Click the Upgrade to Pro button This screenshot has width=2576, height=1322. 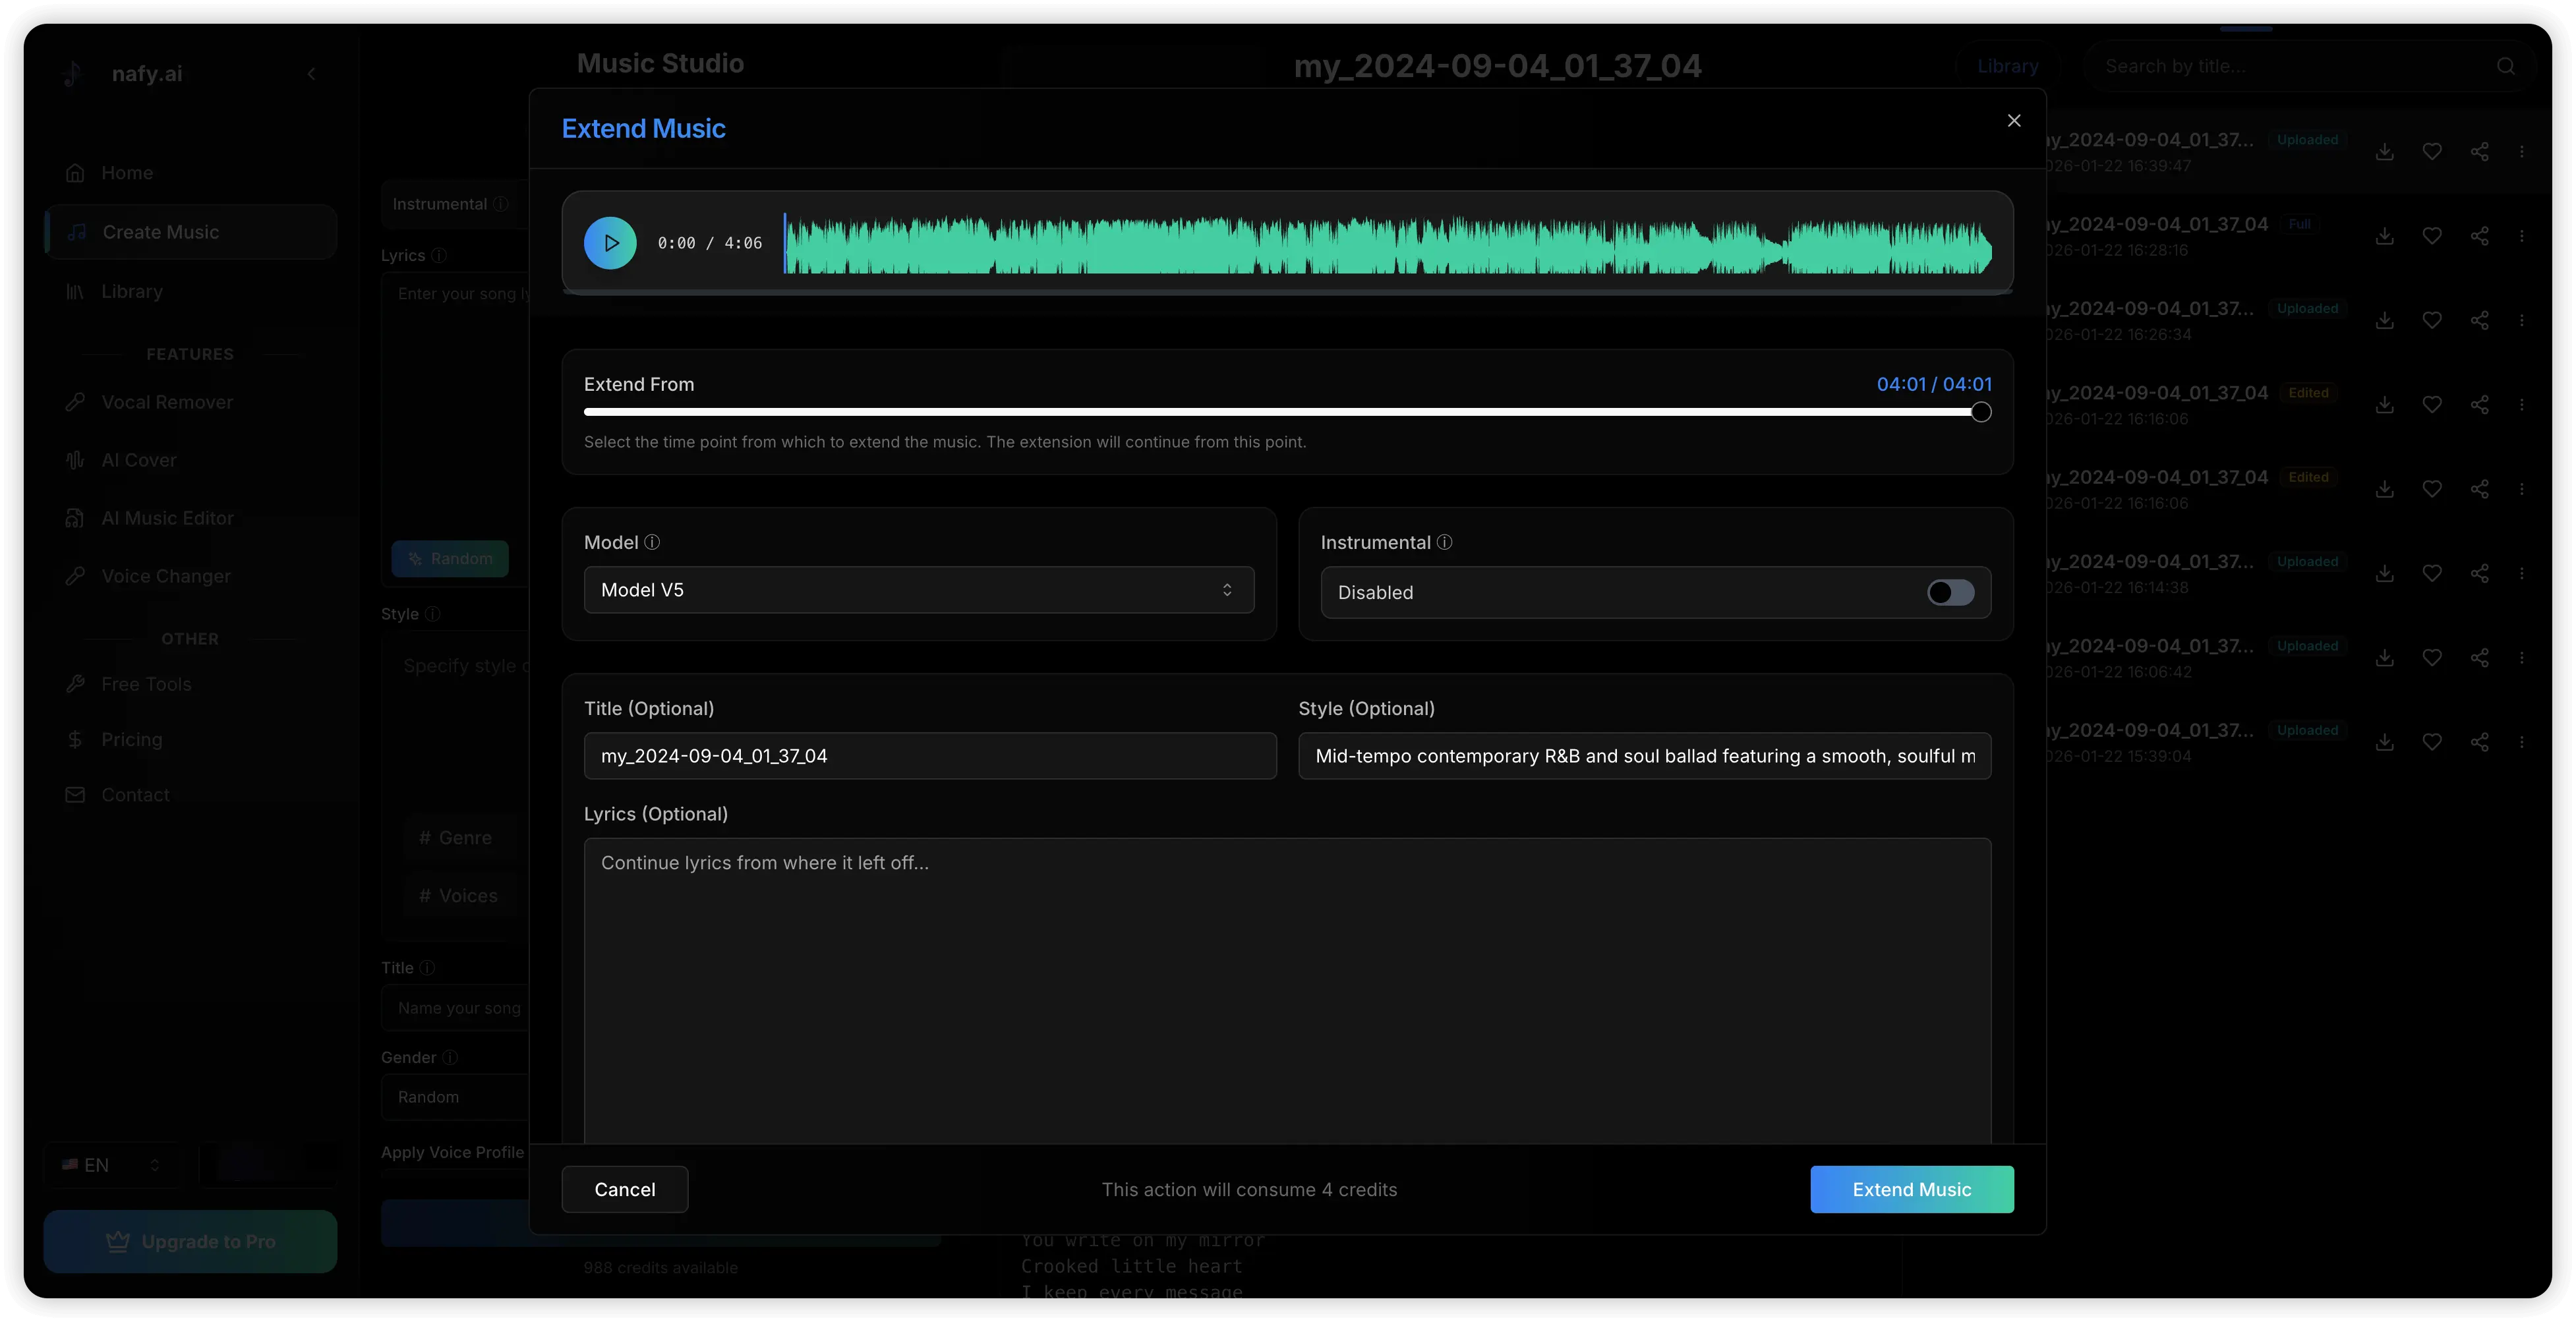[x=190, y=1242]
